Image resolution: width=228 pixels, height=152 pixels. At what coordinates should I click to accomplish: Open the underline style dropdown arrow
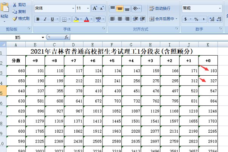pyautogui.click(x=57, y=19)
